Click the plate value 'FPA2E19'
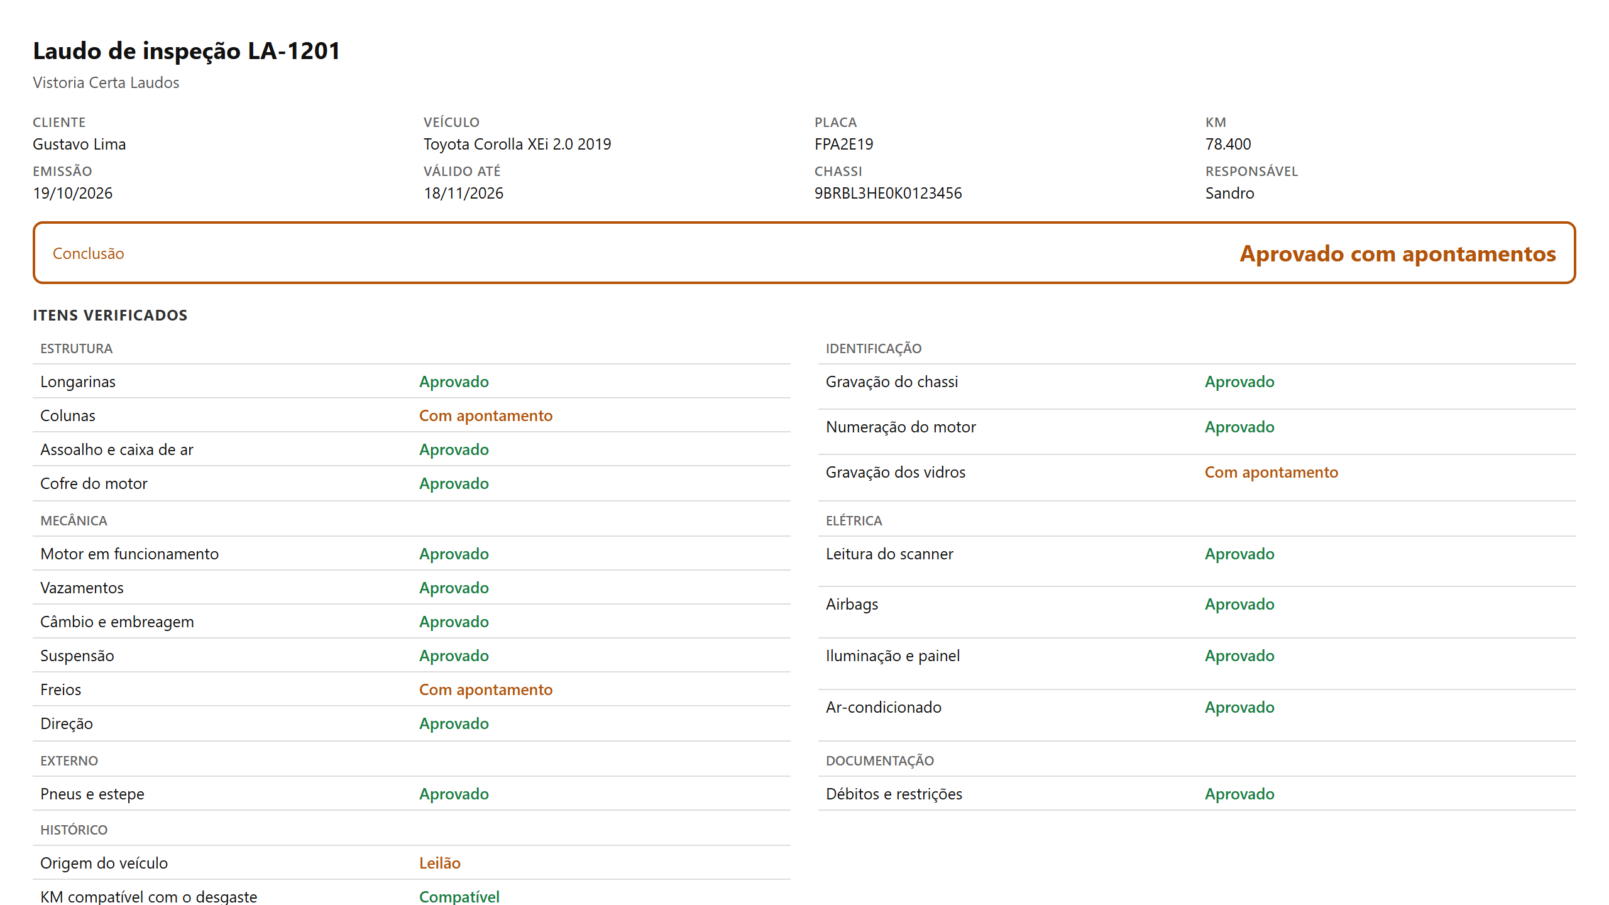 pos(844,144)
